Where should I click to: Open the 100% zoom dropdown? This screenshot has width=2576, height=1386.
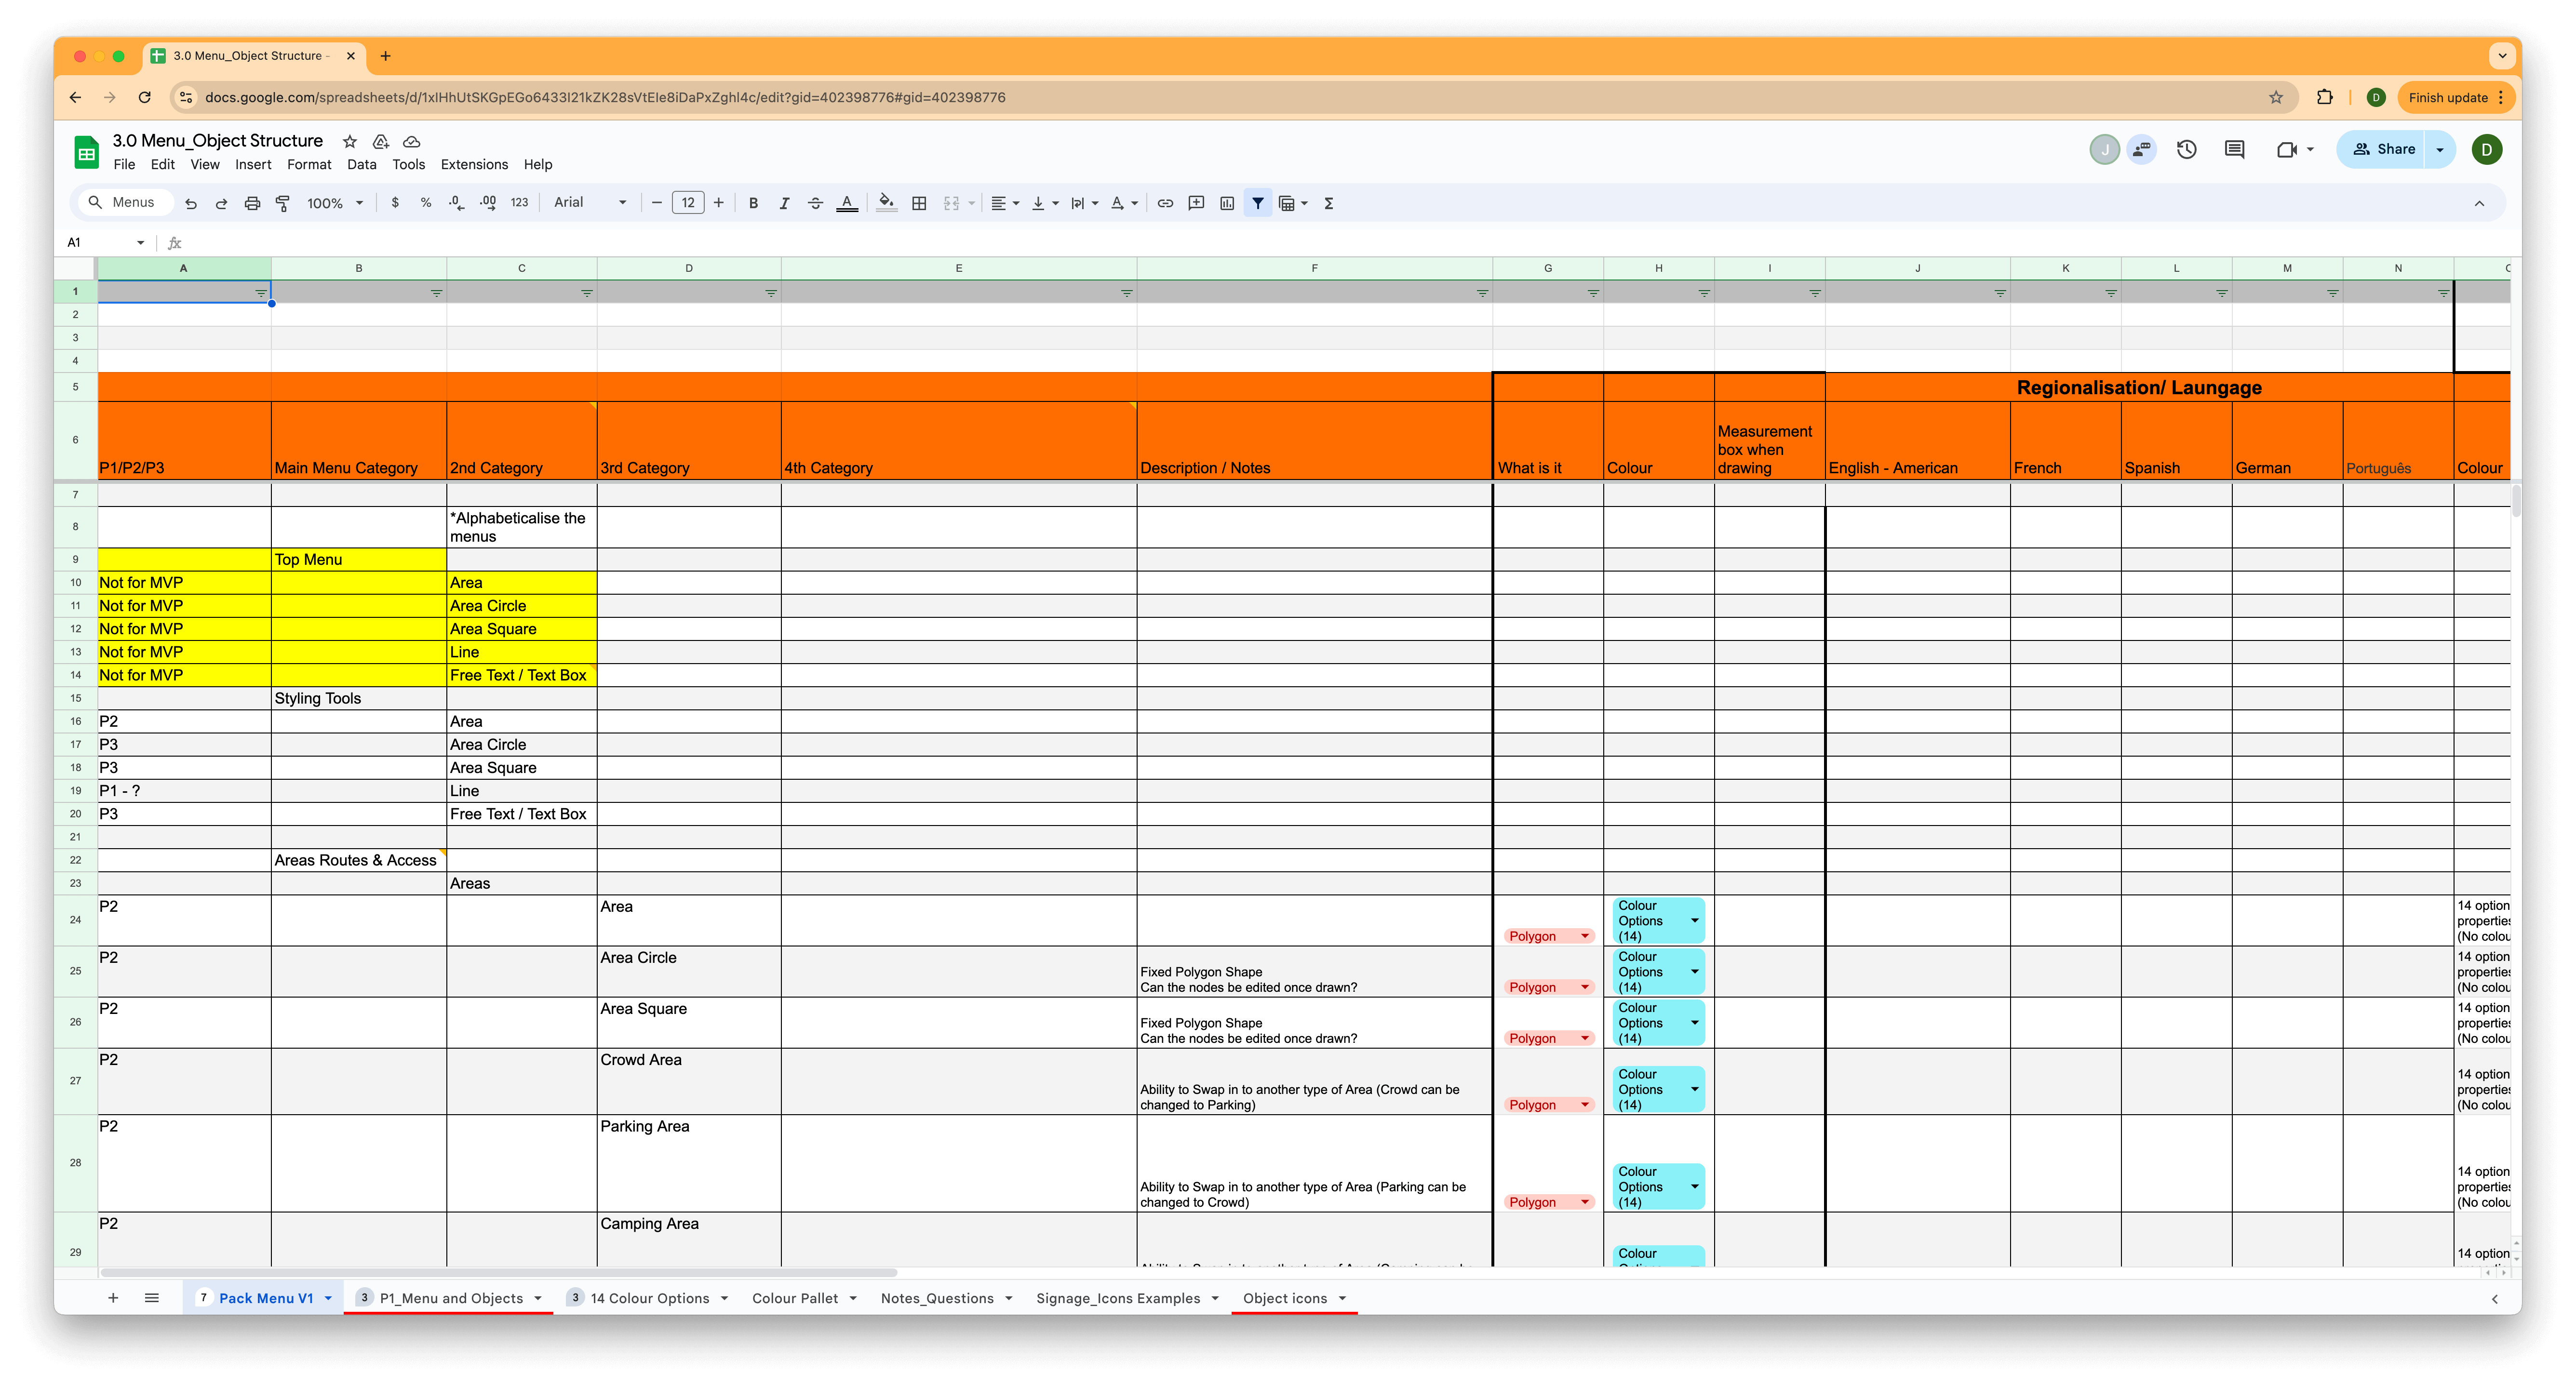(334, 203)
